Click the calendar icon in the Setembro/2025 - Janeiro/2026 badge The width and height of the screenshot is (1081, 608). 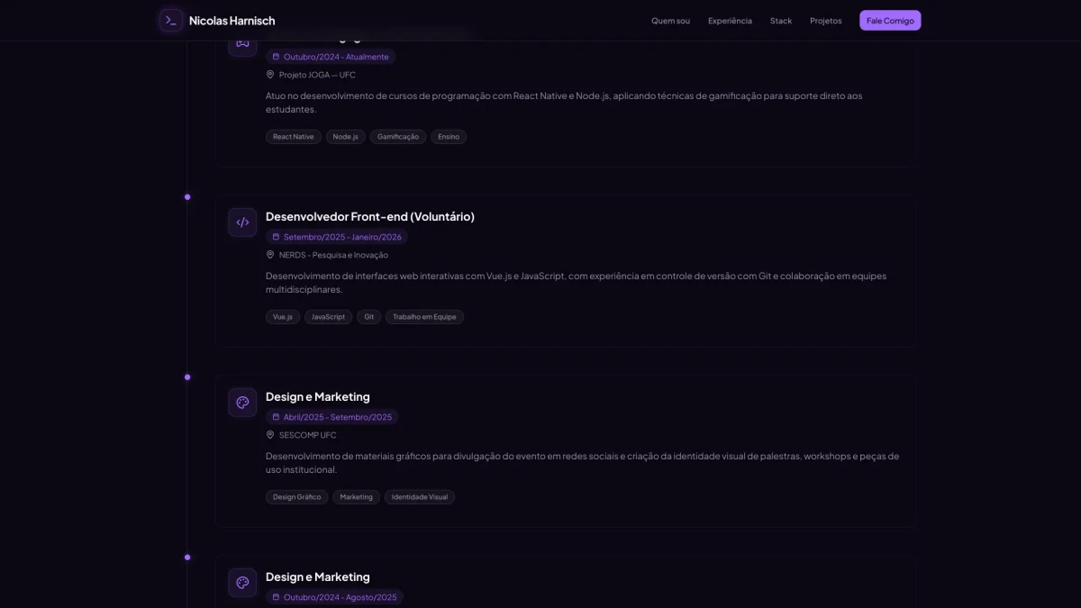(x=276, y=237)
